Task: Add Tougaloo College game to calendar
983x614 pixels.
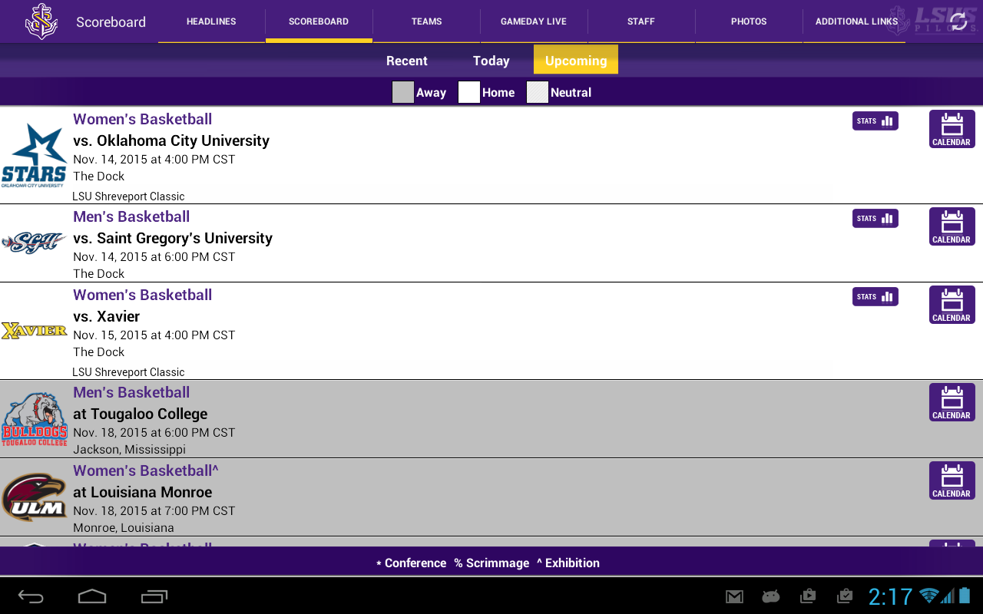Action: [952, 402]
